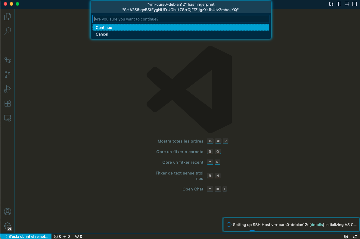
Task: Open the notifications bell
Action: pos(355,237)
